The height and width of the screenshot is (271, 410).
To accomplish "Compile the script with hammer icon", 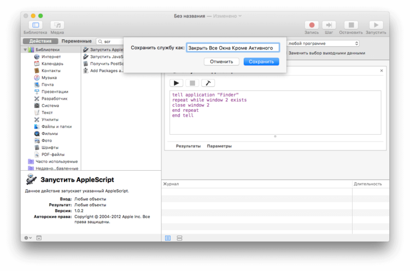I will 208,83.
